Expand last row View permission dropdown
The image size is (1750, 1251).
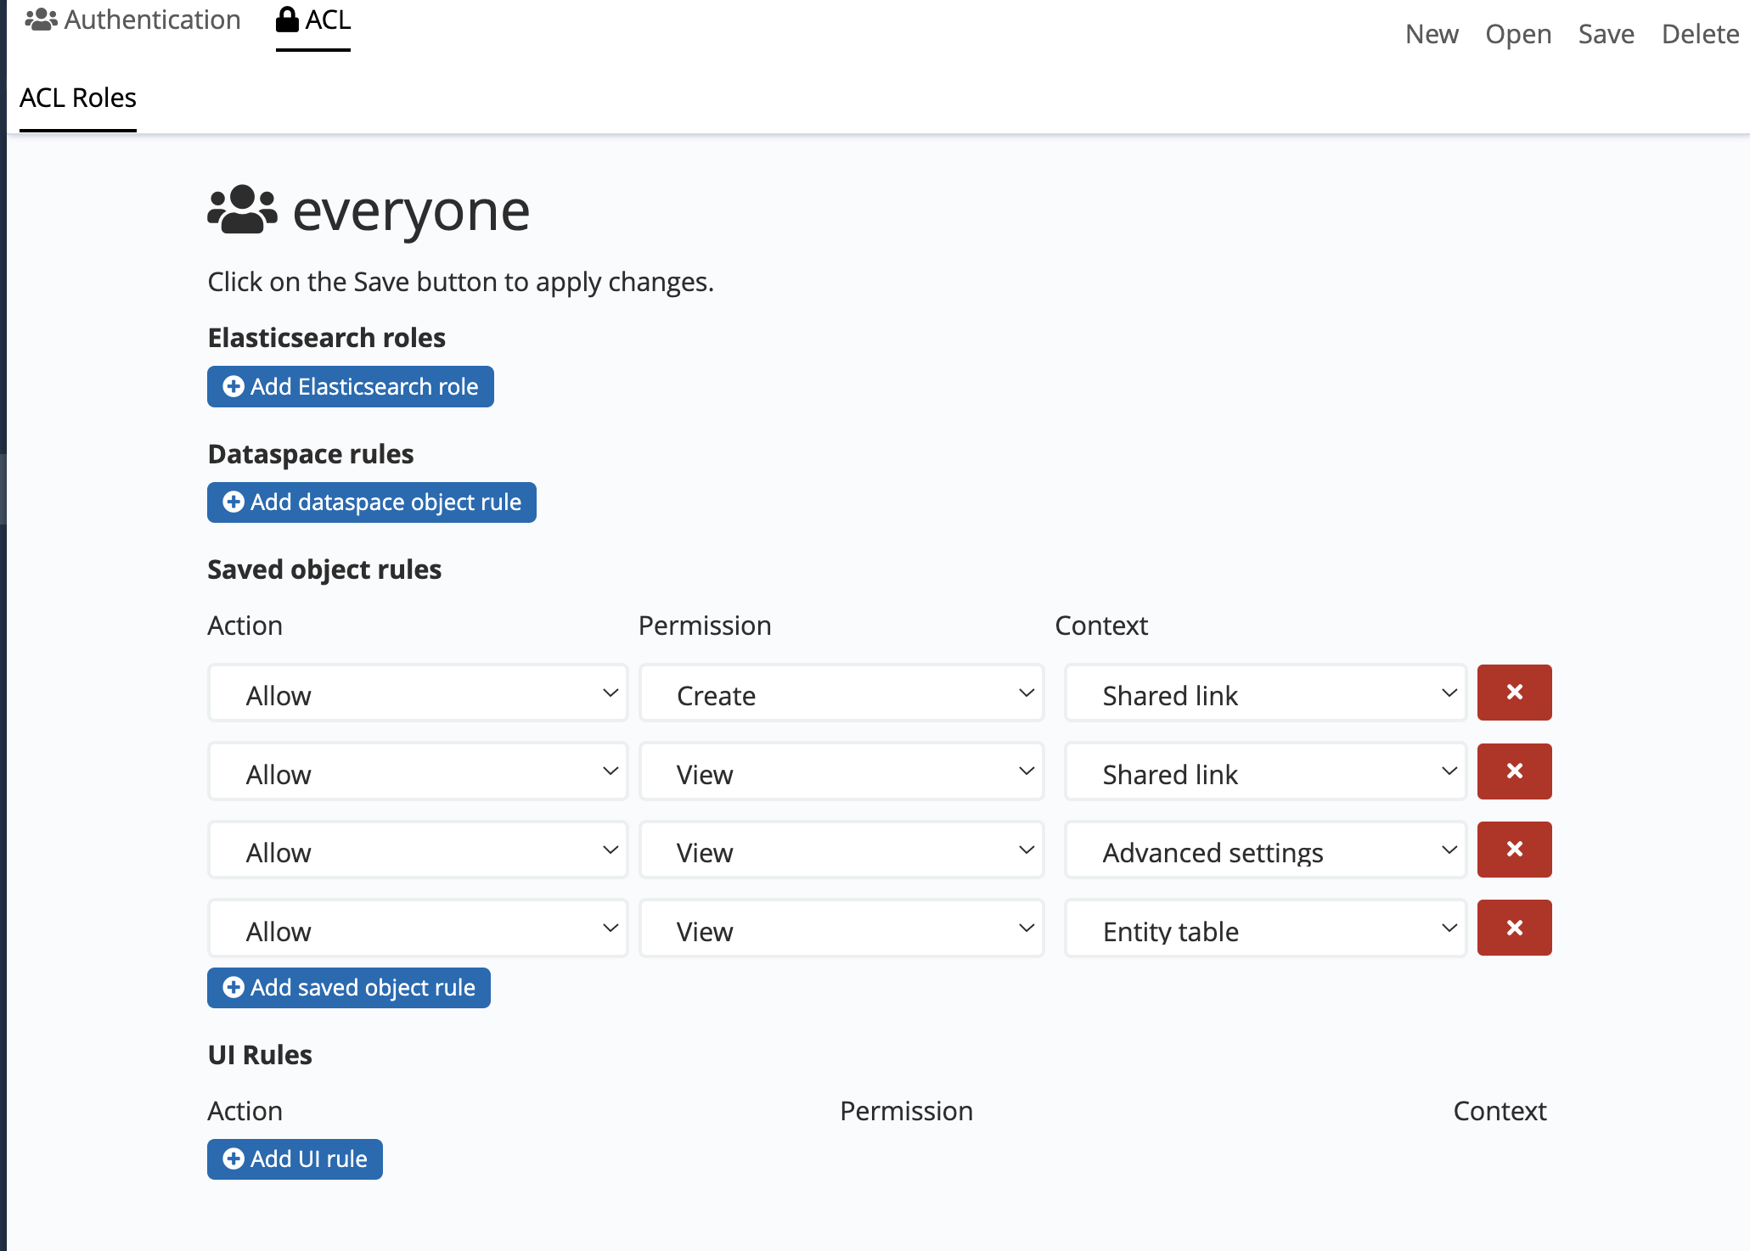(841, 930)
